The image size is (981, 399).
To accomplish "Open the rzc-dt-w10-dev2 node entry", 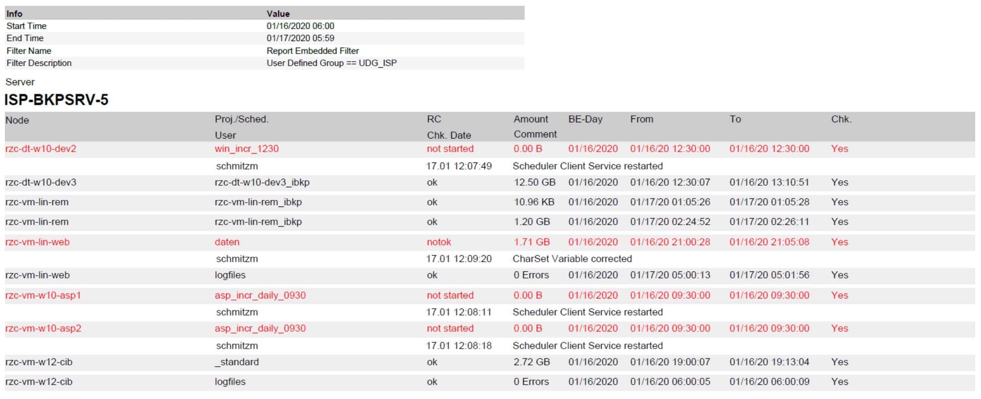I will pos(41,149).
